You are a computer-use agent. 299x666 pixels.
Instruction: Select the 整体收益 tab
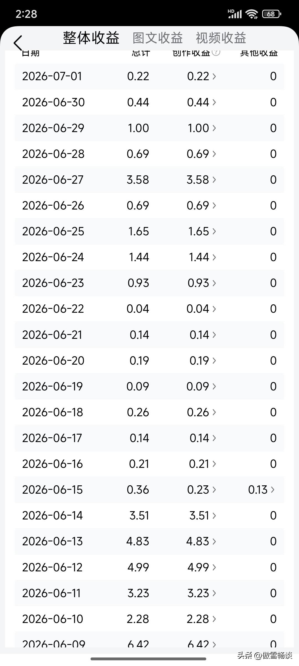(91, 38)
